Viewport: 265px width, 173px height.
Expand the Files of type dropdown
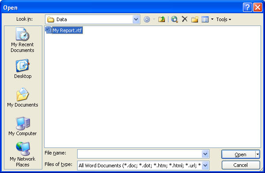205,166
